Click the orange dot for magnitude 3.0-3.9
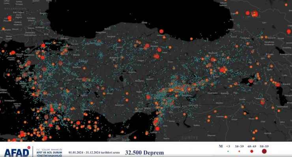The image size is (292, 157). coord(239,151)
